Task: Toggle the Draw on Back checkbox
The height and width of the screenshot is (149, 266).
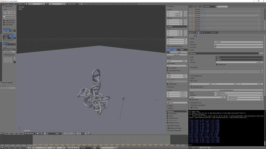Action: [x=4, y=24]
